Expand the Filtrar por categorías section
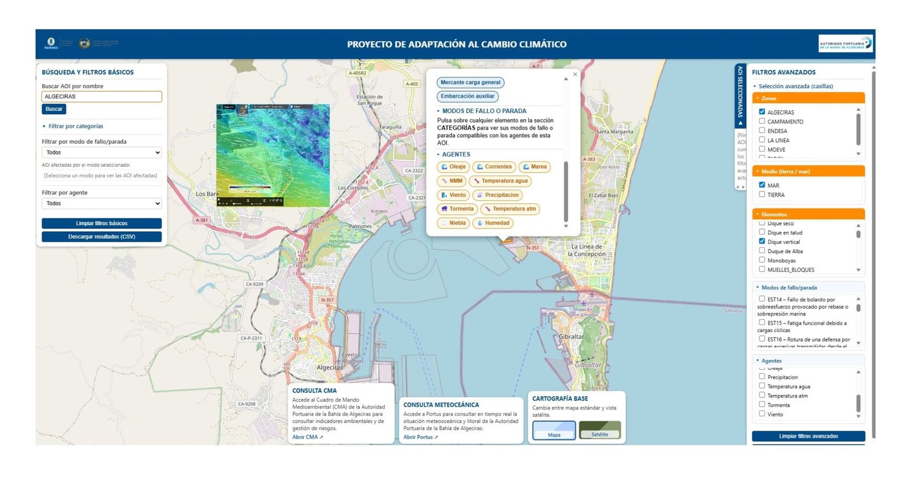The image size is (924, 481). click(x=75, y=126)
